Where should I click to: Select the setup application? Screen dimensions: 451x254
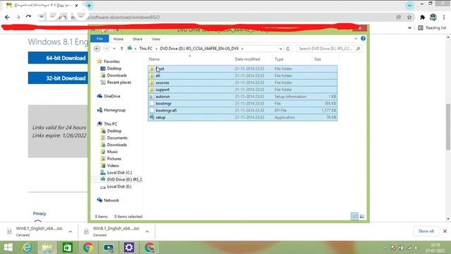[x=242, y=117]
